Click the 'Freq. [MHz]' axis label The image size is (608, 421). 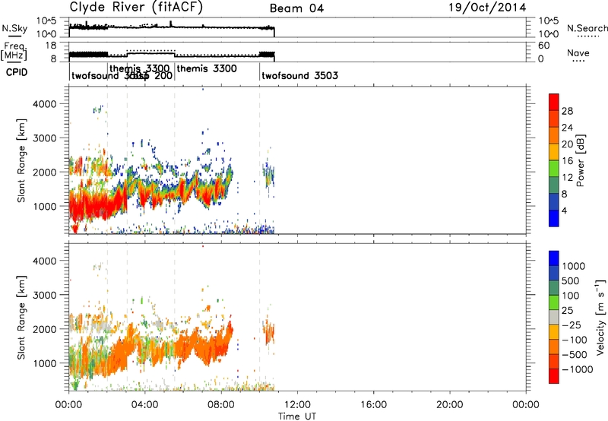click(14, 51)
